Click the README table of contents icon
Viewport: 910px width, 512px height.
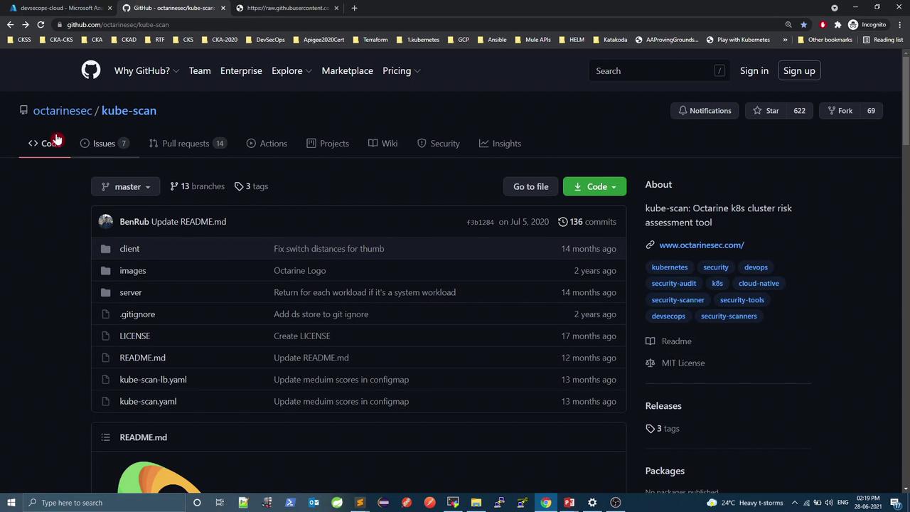click(105, 437)
